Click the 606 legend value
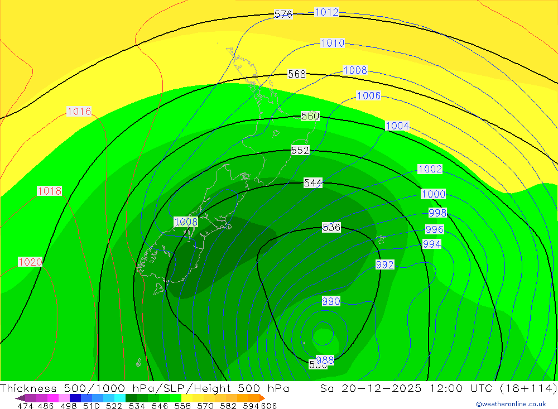 click(268, 406)
